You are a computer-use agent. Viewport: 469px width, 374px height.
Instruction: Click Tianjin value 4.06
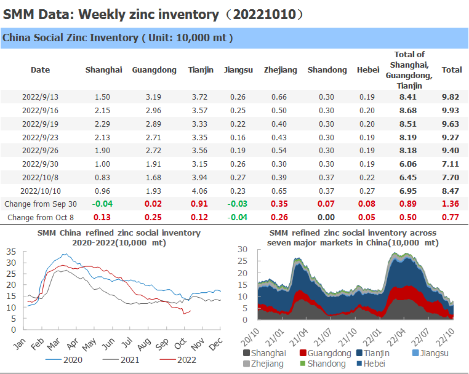click(199, 191)
